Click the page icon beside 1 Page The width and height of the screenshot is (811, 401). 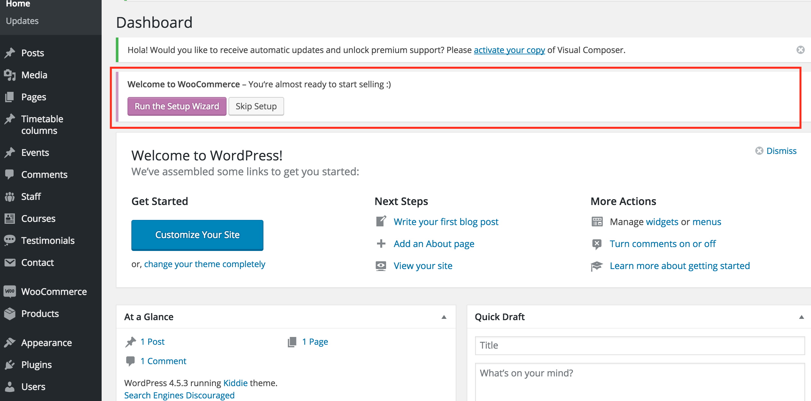[x=292, y=342]
